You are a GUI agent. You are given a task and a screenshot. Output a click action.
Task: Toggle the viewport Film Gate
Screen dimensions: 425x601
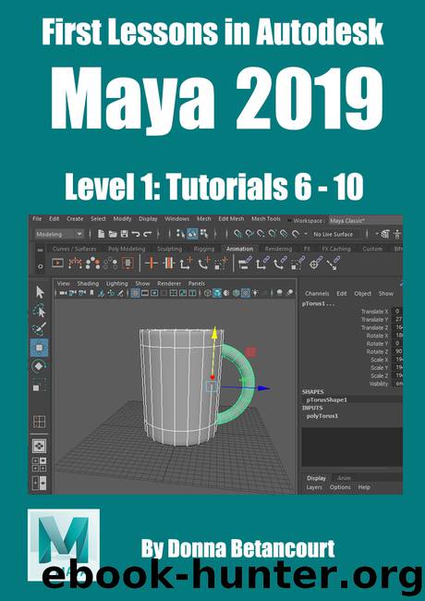pyautogui.click(x=145, y=293)
